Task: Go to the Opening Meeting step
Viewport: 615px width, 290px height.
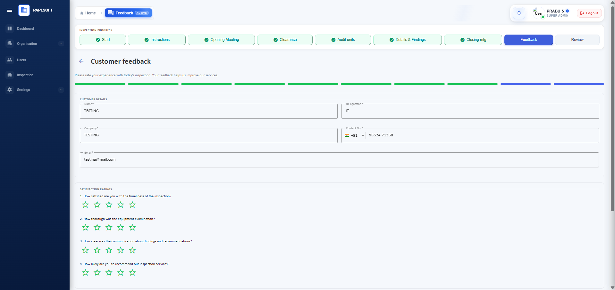Action: click(221, 40)
